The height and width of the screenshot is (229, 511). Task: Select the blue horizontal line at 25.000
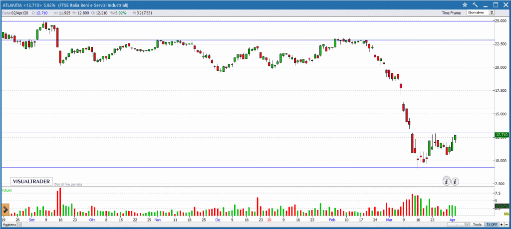tap(248, 21)
